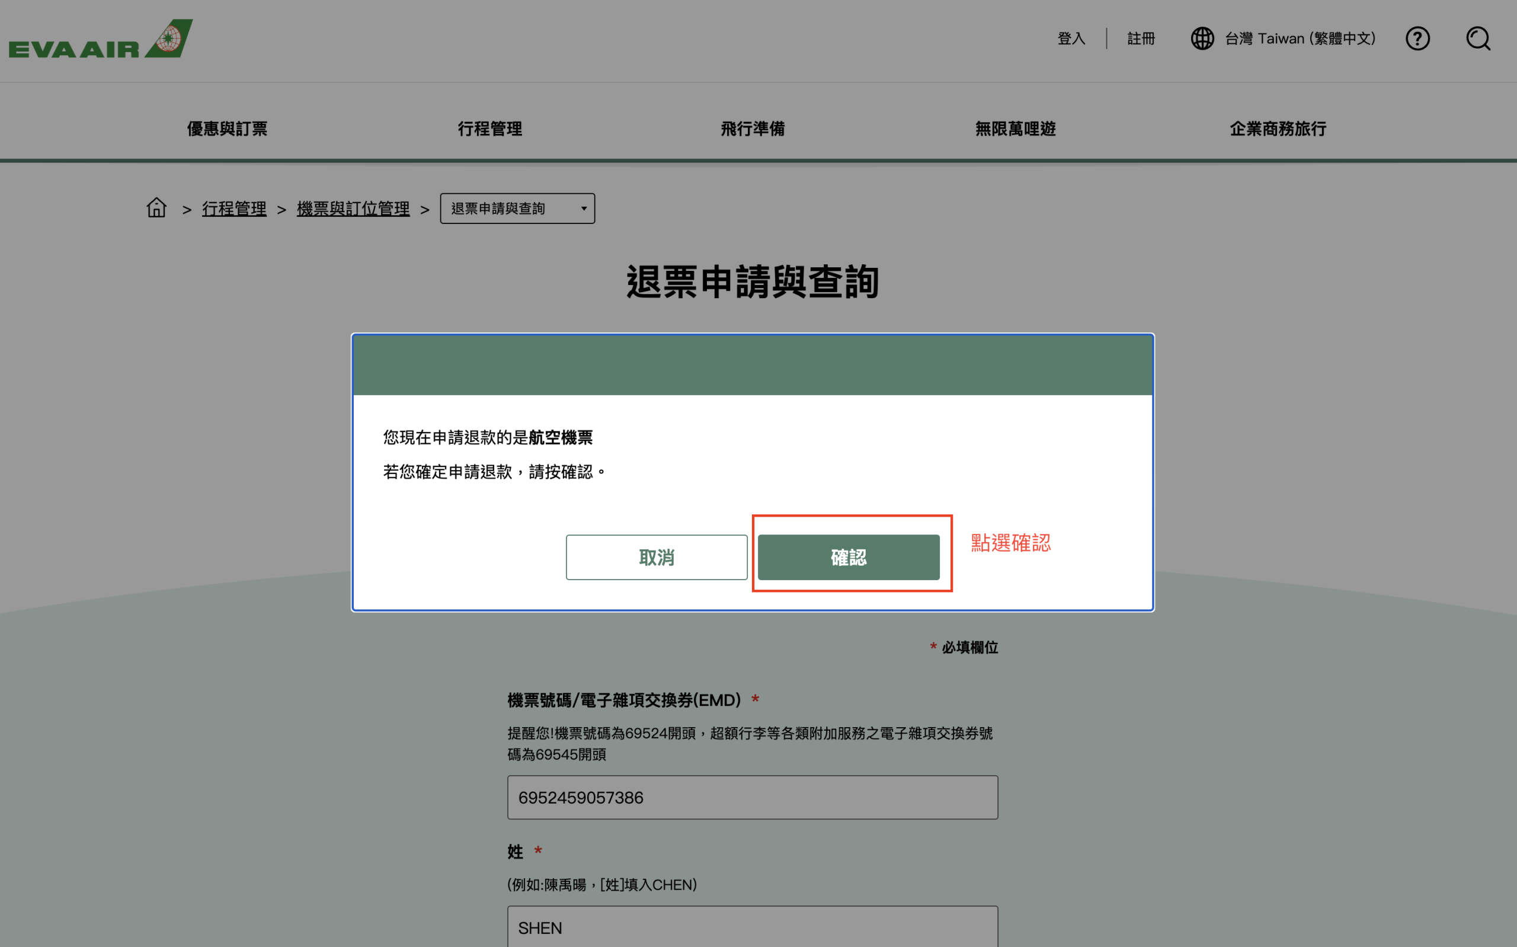
Task: Open the 企業商務旅行 menu
Action: coord(1278,129)
